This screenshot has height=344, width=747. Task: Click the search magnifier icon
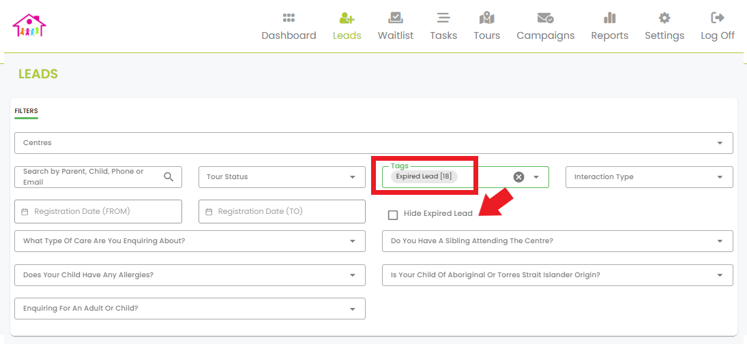pos(169,177)
